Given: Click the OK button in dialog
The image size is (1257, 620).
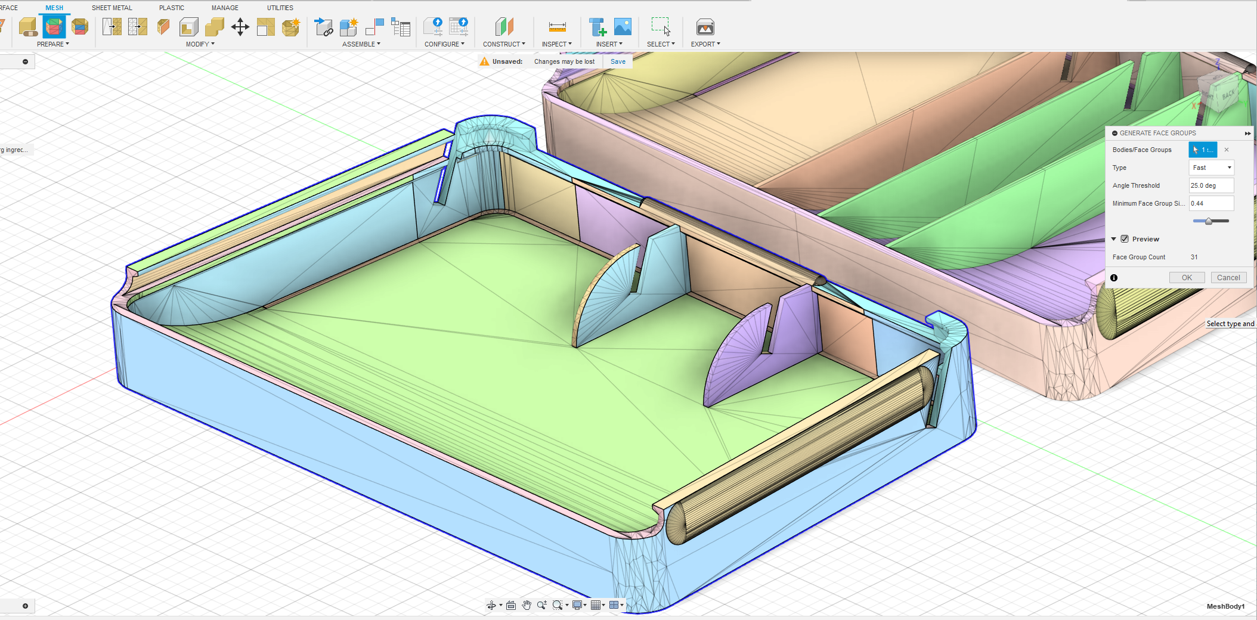Looking at the screenshot, I should (x=1187, y=278).
